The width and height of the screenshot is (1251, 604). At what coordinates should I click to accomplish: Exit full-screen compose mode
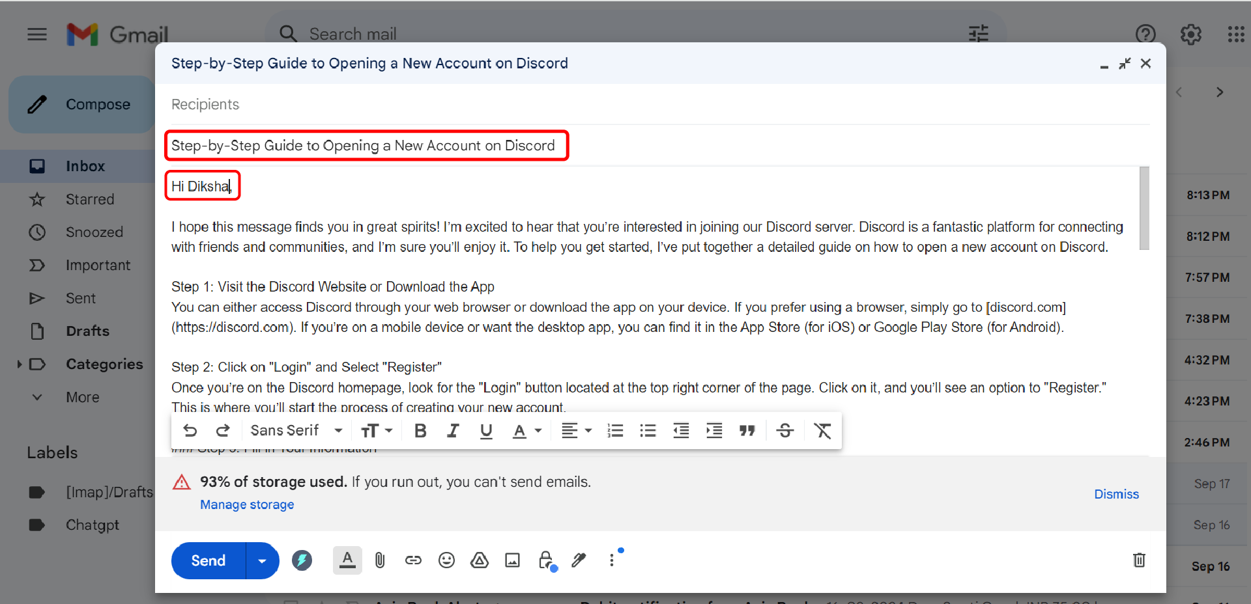click(x=1125, y=63)
